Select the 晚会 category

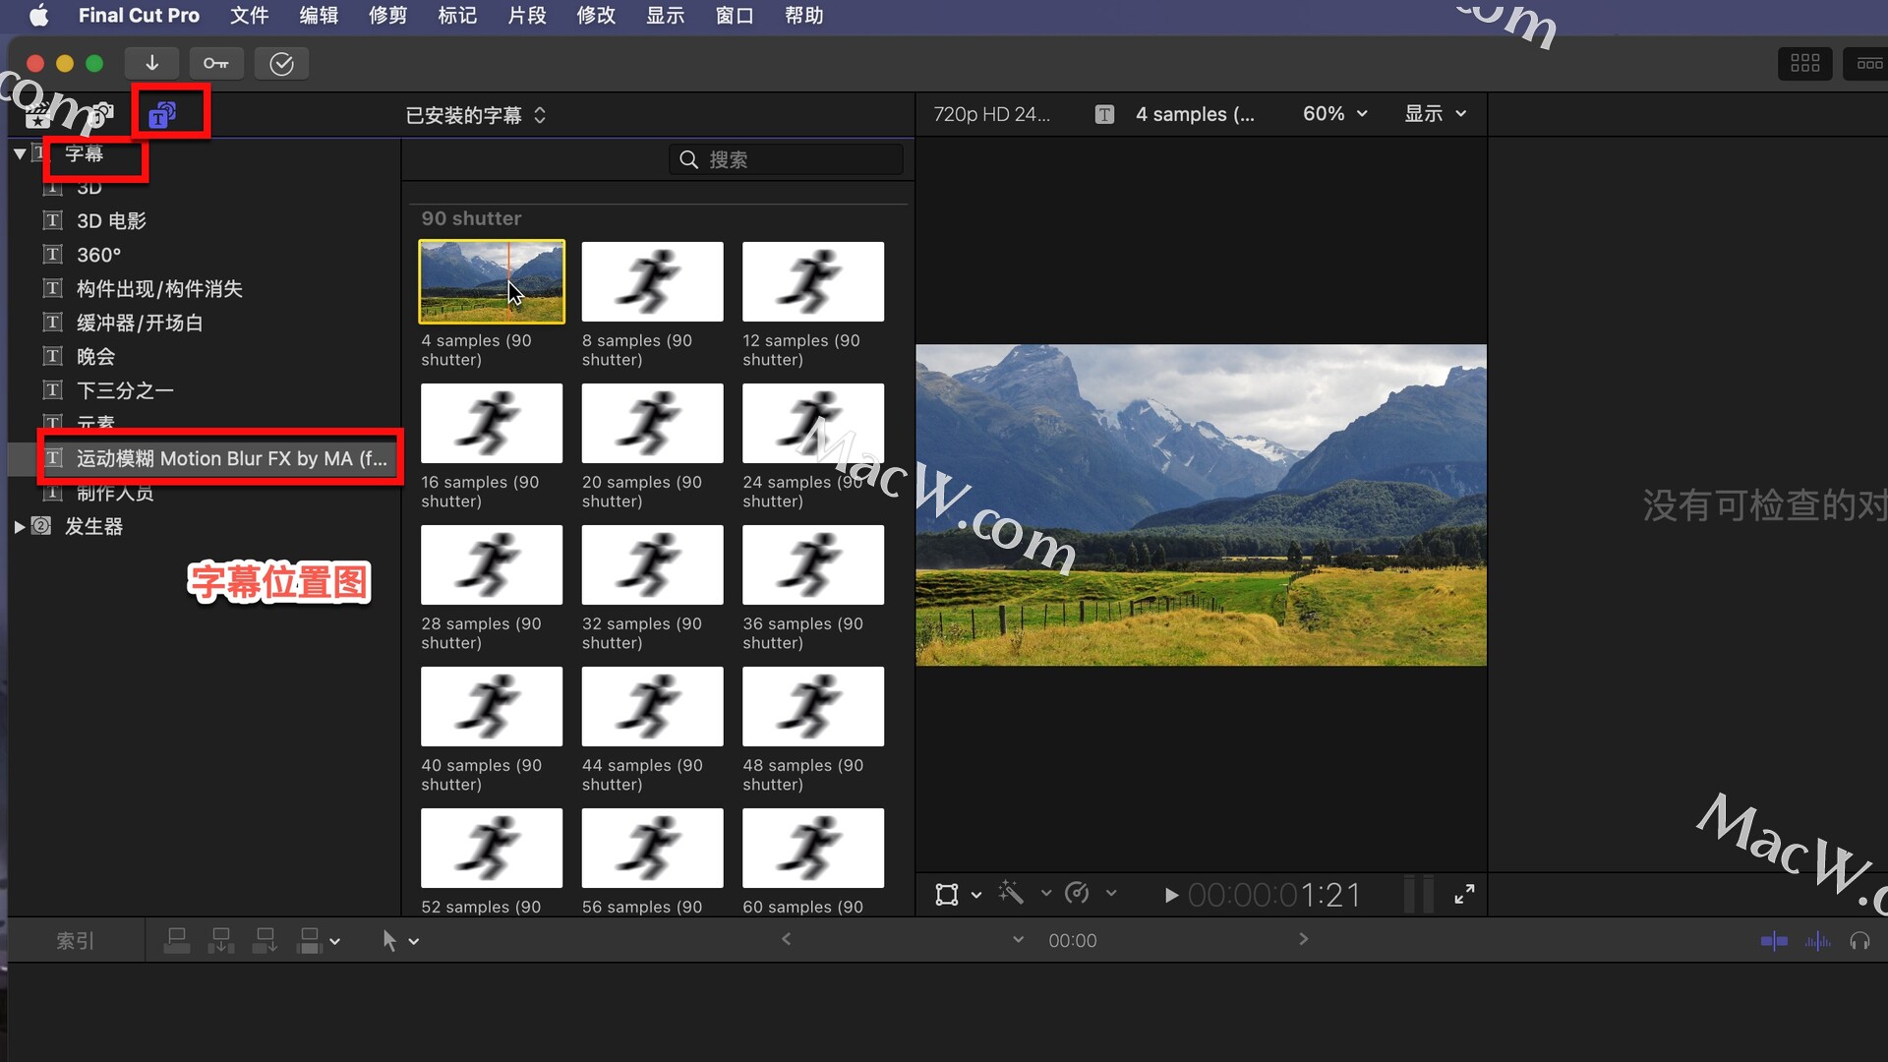pyautogui.click(x=95, y=357)
